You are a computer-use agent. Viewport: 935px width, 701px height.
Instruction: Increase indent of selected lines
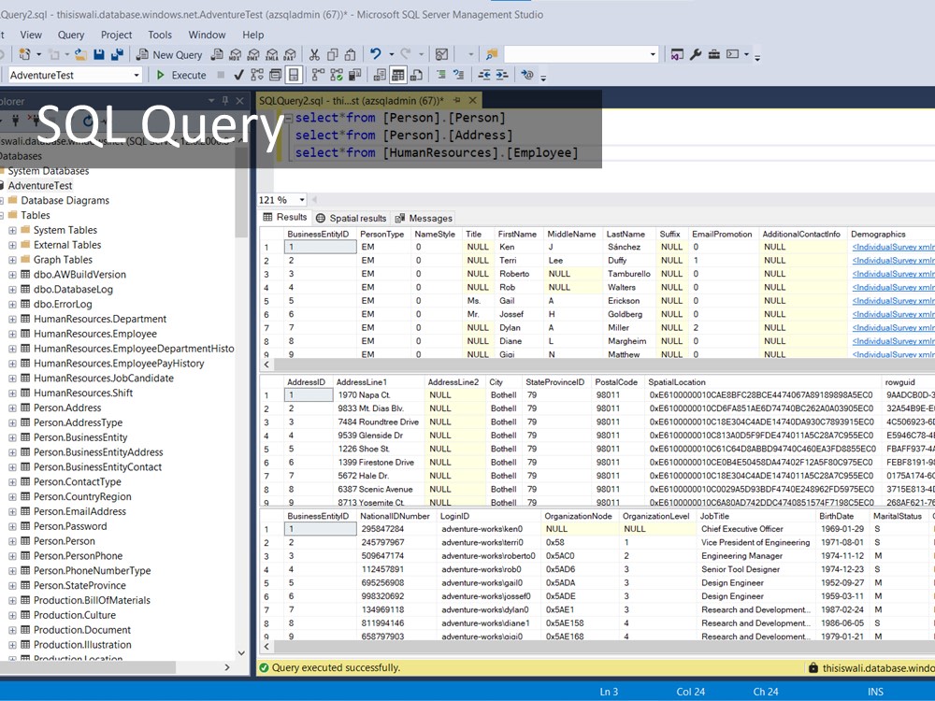point(502,75)
